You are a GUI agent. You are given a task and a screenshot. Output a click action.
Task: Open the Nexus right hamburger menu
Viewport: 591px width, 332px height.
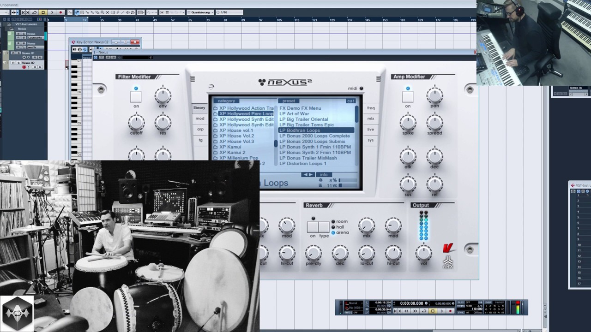[378, 79]
